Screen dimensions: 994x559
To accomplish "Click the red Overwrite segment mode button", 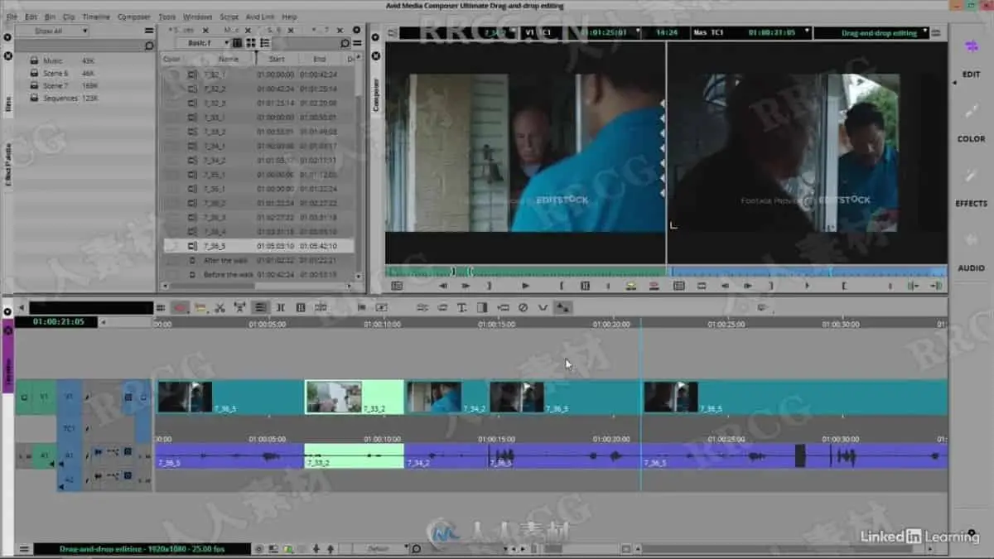I will 180,307.
